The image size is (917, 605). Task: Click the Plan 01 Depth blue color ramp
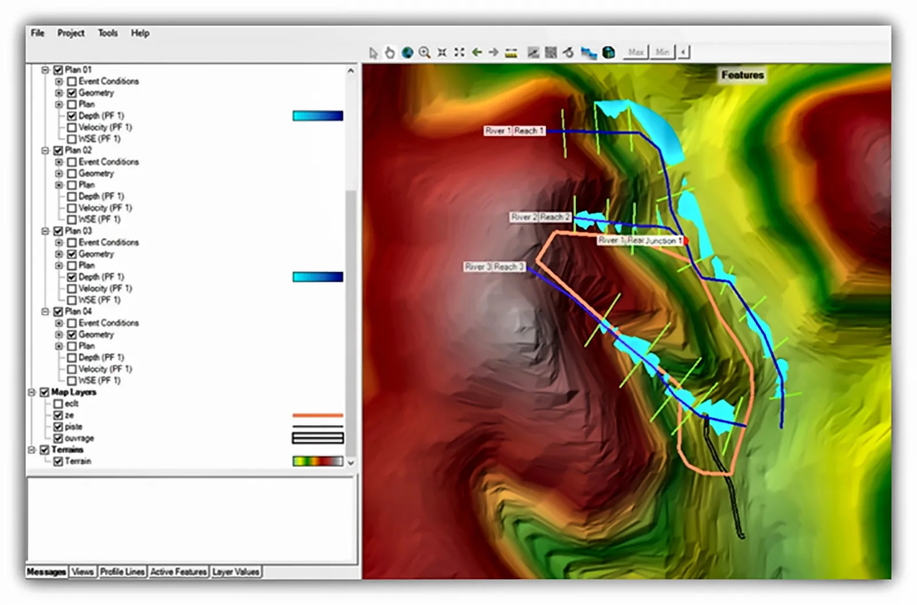pyautogui.click(x=318, y=116)
